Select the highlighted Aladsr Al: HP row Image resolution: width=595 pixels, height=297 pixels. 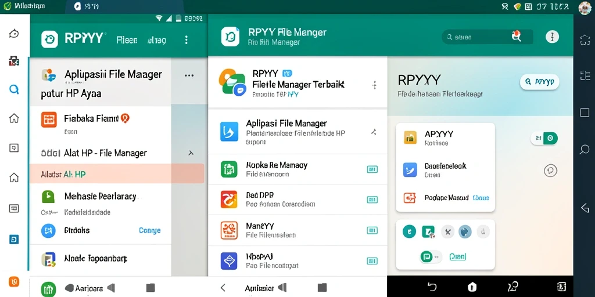[x=117, y=174]
